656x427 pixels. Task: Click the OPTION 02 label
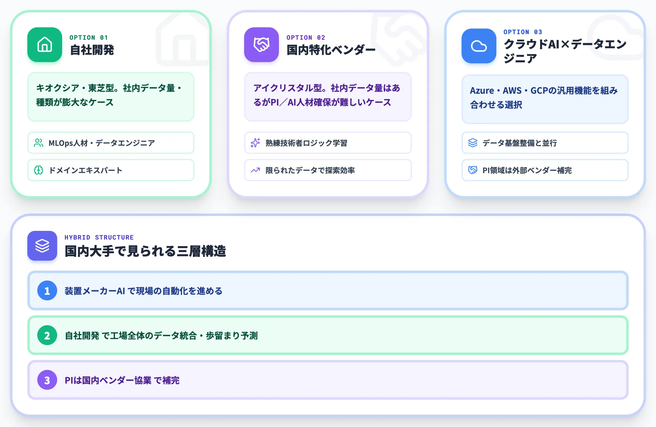point(306,38)
